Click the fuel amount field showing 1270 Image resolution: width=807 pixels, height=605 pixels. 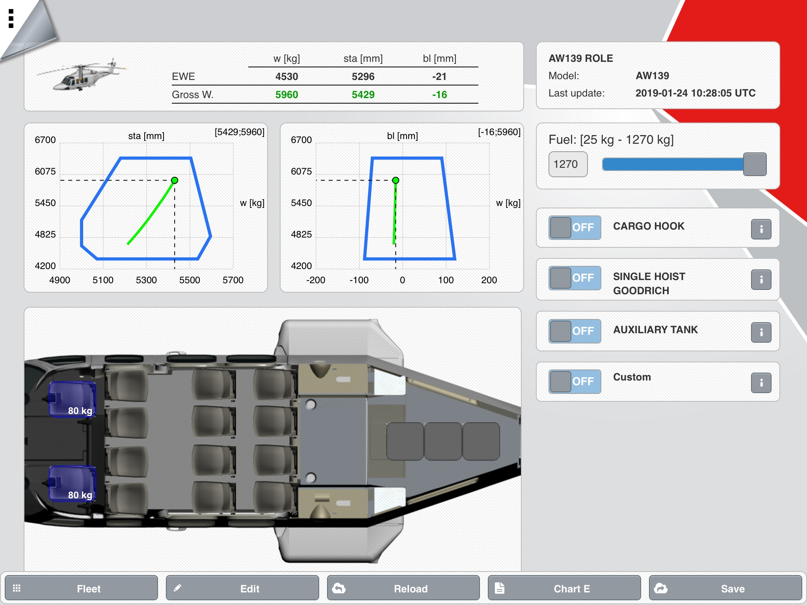[568, 164]
